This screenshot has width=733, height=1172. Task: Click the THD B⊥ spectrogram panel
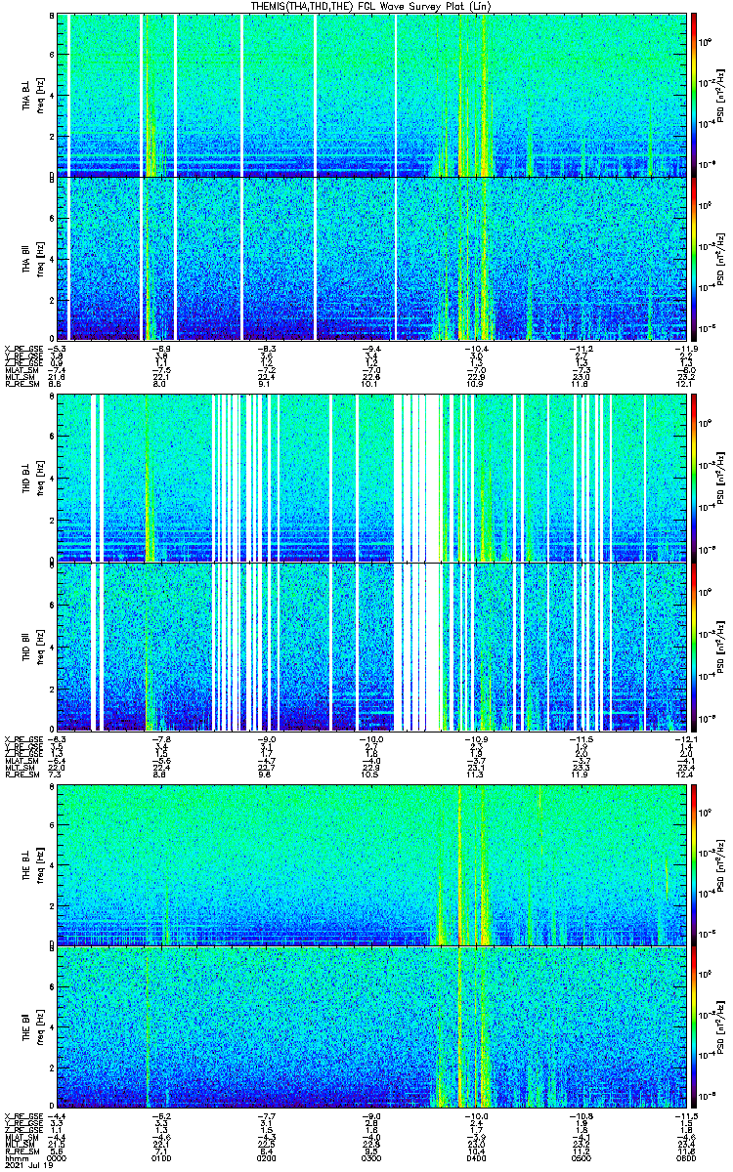click(x=370, y=479)
